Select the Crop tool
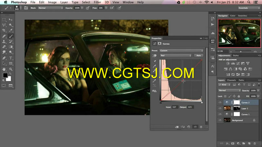Image resolution: width=262 pixels, height=147 pixels. pos(4,30)
